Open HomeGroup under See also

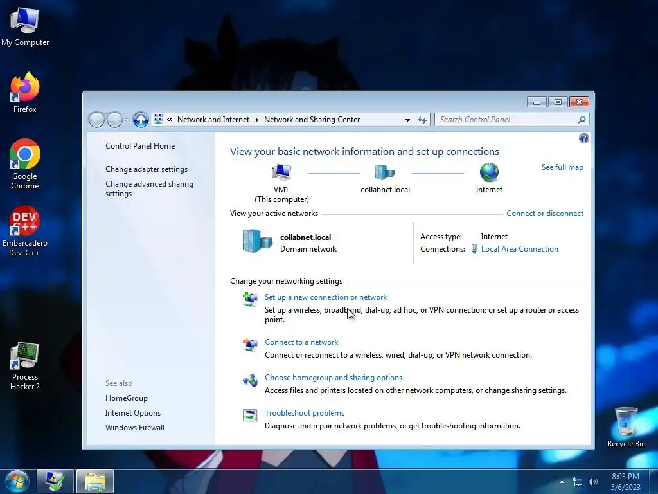(x=127, y=398)
